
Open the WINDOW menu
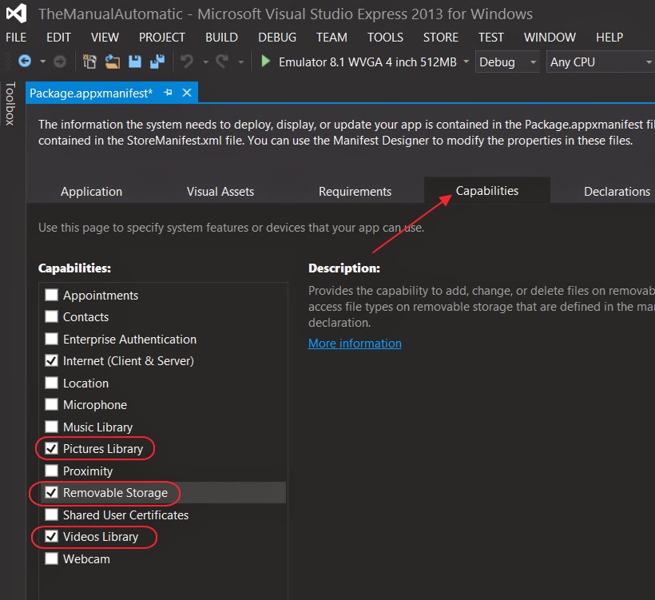[550, 38]
